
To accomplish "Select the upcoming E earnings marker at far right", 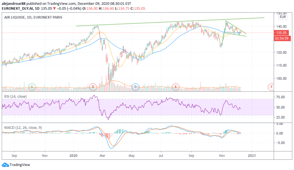I will point(270,87).
